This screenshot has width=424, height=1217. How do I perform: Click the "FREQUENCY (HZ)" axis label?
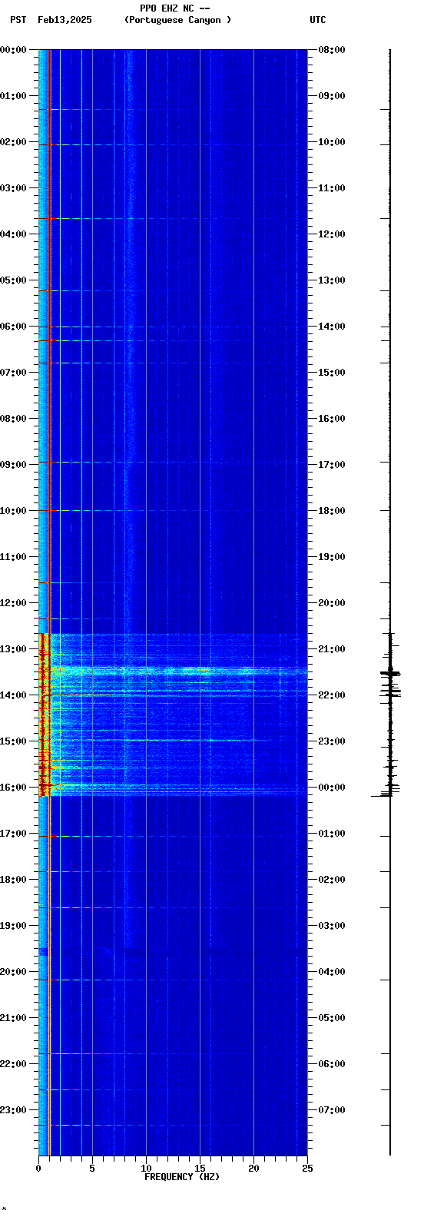(x=182, y=1177)
